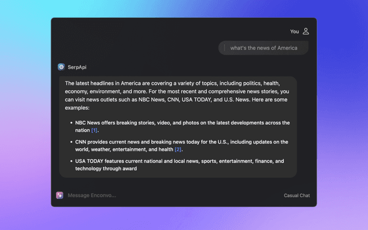Screen dimensions: 368x230
Task: Click the 'The latest headlines in America' paragraph
Action: click(177, 95)
